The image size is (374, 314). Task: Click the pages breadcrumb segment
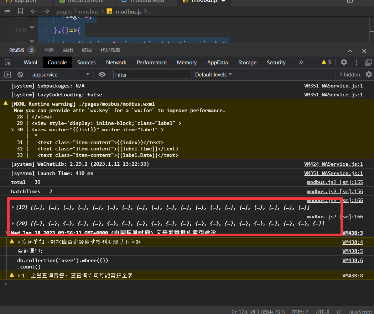[x=64, y=12]
